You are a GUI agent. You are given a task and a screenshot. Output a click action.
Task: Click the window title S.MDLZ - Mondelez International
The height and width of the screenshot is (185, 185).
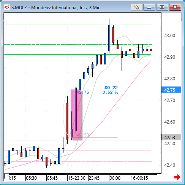click(x=56, y=8)
